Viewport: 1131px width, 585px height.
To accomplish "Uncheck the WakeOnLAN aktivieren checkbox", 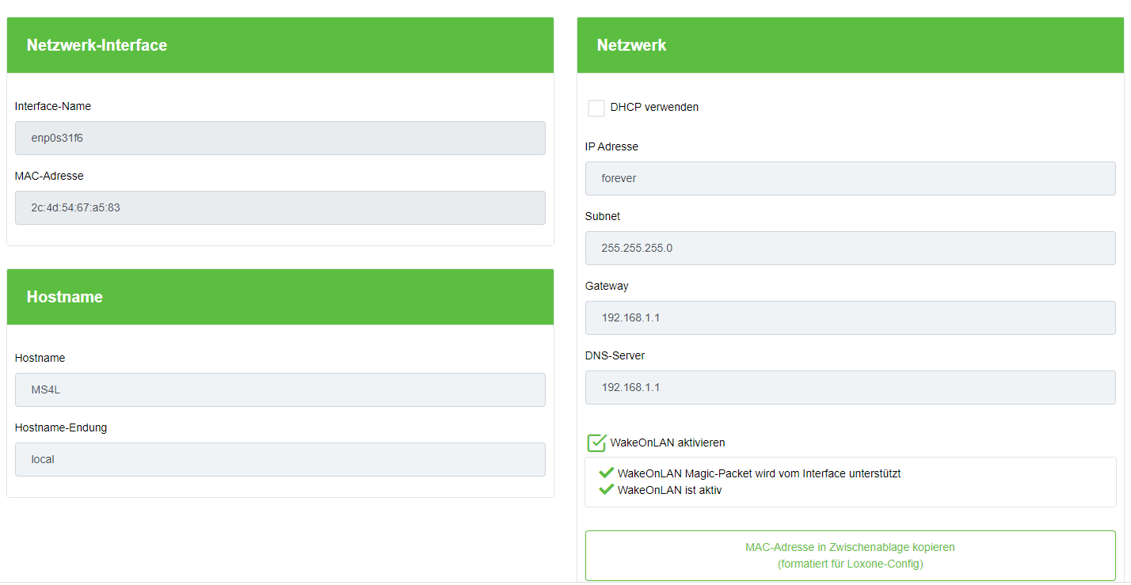I will coord(596,443).
